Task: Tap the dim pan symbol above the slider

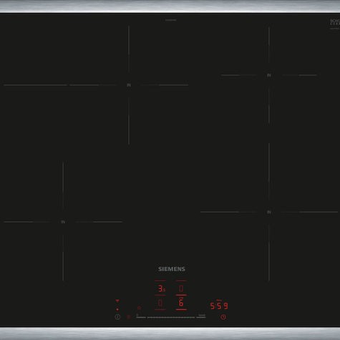Action: (140, 308)
